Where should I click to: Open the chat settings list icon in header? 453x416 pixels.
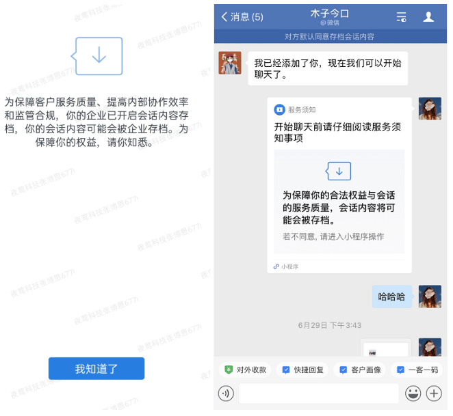401,17
